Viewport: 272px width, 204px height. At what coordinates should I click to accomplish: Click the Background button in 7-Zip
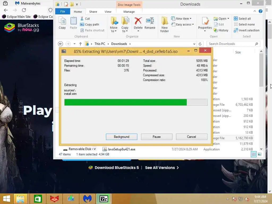(x=122, y=137)
